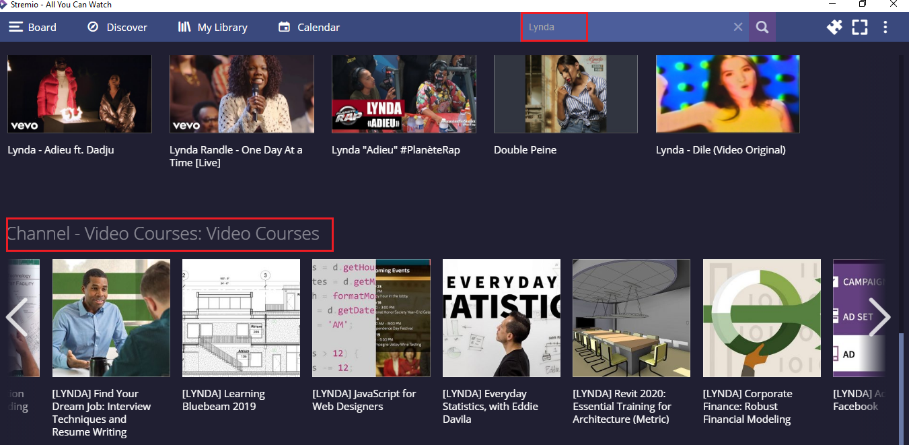Open JavaScript for Web Designers course link

tap(364, 400)
